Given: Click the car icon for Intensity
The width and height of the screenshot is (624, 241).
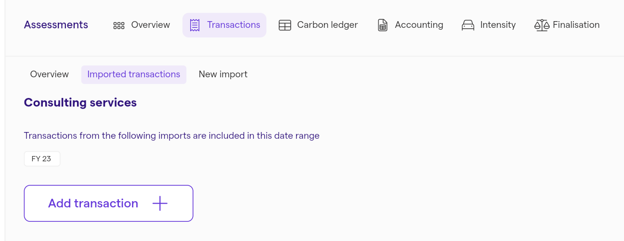Looking at the screenshot, I should tap(468, 25).
